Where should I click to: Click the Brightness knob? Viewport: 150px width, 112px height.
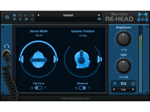click(x=123, y=39)
